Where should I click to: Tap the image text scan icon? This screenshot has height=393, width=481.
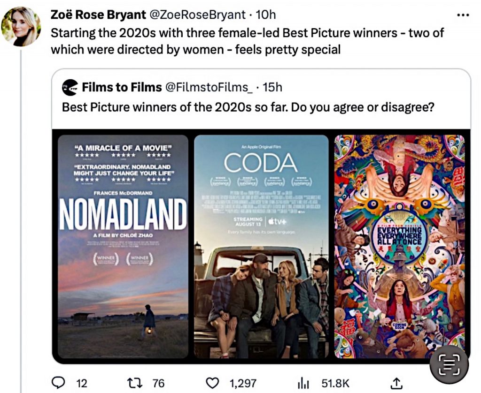(449, 364)
